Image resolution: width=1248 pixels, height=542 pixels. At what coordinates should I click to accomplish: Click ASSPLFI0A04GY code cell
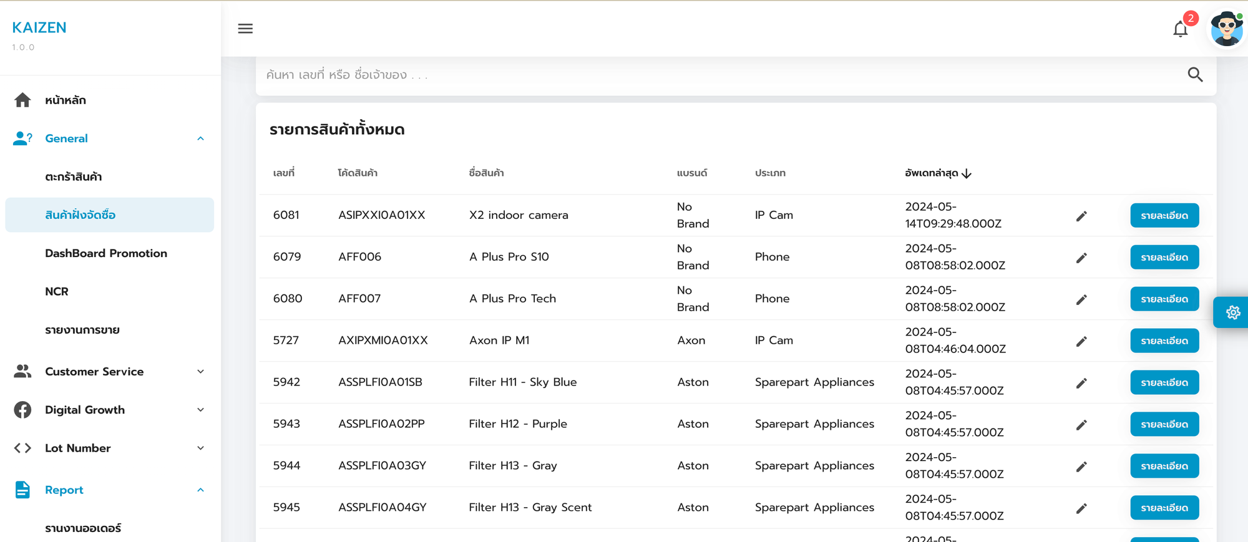tap(383, 508)
